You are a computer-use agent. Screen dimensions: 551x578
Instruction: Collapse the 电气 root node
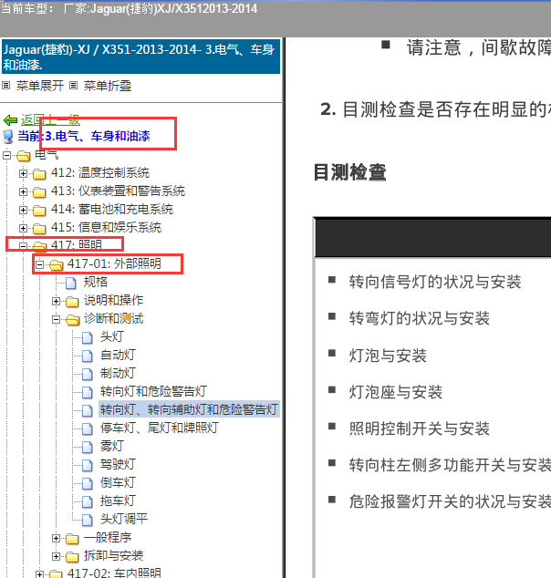coord(6,155)
